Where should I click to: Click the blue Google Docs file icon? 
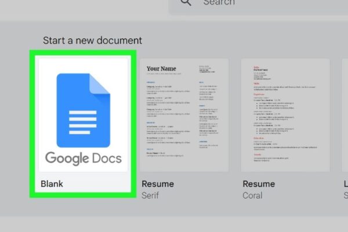coord(82,109)
